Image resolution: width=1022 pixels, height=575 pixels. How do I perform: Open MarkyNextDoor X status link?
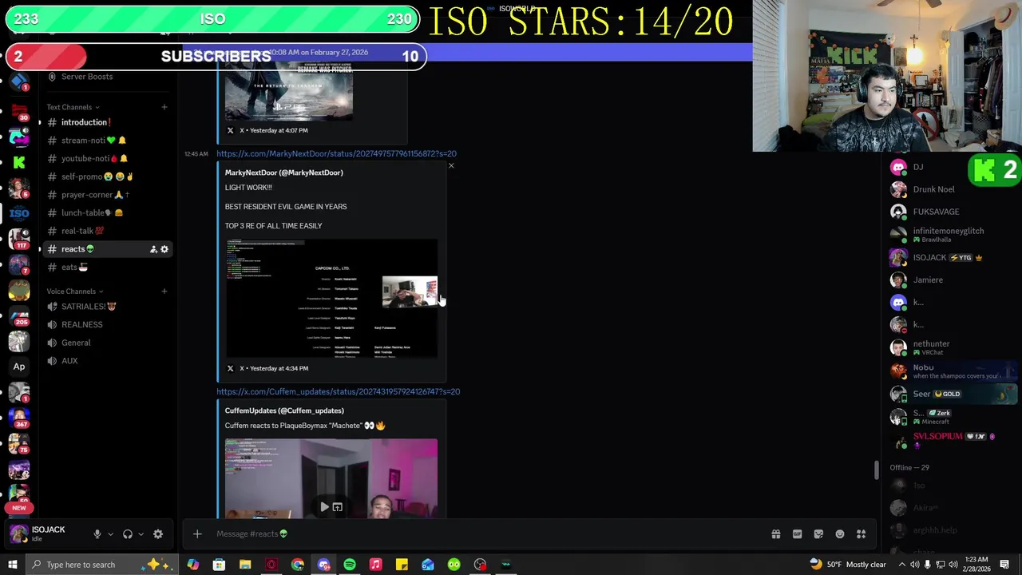tap(336, 153)
